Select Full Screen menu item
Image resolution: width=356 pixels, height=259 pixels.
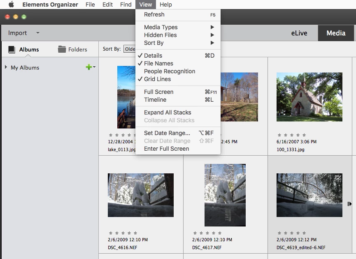point(178,92)
